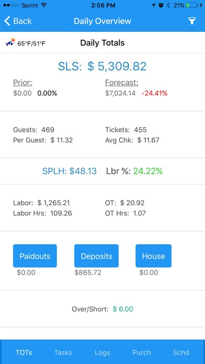
Task: Tap the underlined Forecast label
Action: point(122,83)
